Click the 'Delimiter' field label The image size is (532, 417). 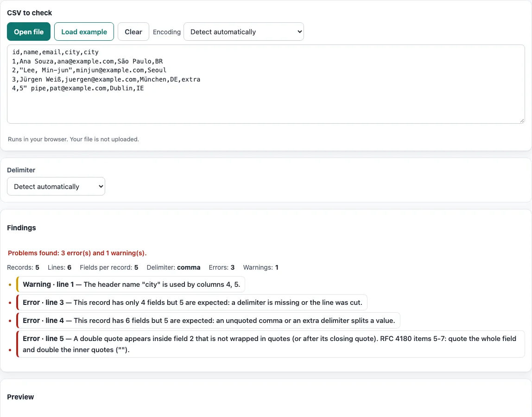[x=21, y=170]
